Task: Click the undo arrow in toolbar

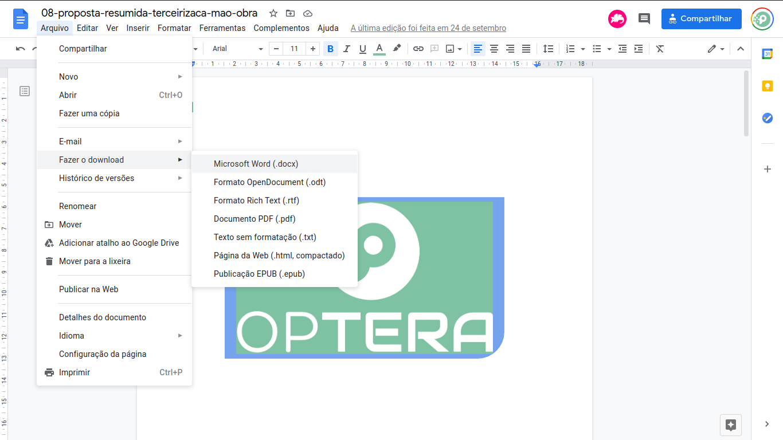Action: tap(21, 49)
